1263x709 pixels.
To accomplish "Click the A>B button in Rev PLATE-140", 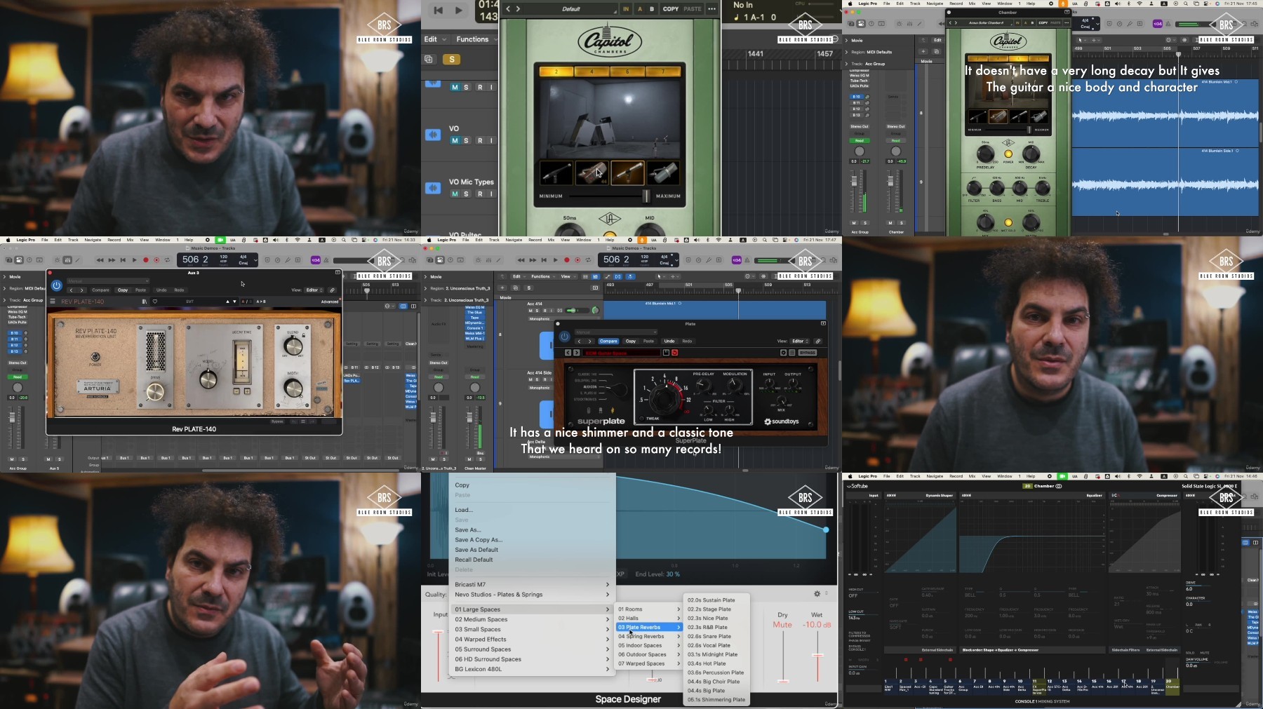I will click(261, 302).
